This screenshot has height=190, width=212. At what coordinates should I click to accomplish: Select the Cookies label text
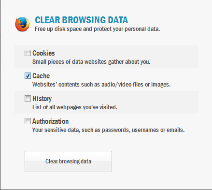point(43,53)
